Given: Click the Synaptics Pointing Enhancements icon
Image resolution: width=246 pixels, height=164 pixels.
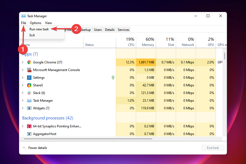Looking at the screenshot, I should click(x=29, y=126).
